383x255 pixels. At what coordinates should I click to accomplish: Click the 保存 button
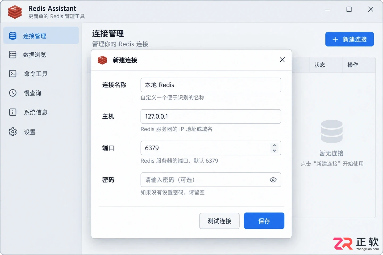[264, 221]
